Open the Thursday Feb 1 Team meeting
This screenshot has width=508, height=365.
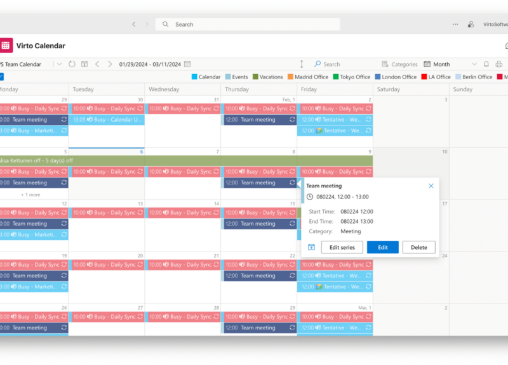click(x=260, y=120)
